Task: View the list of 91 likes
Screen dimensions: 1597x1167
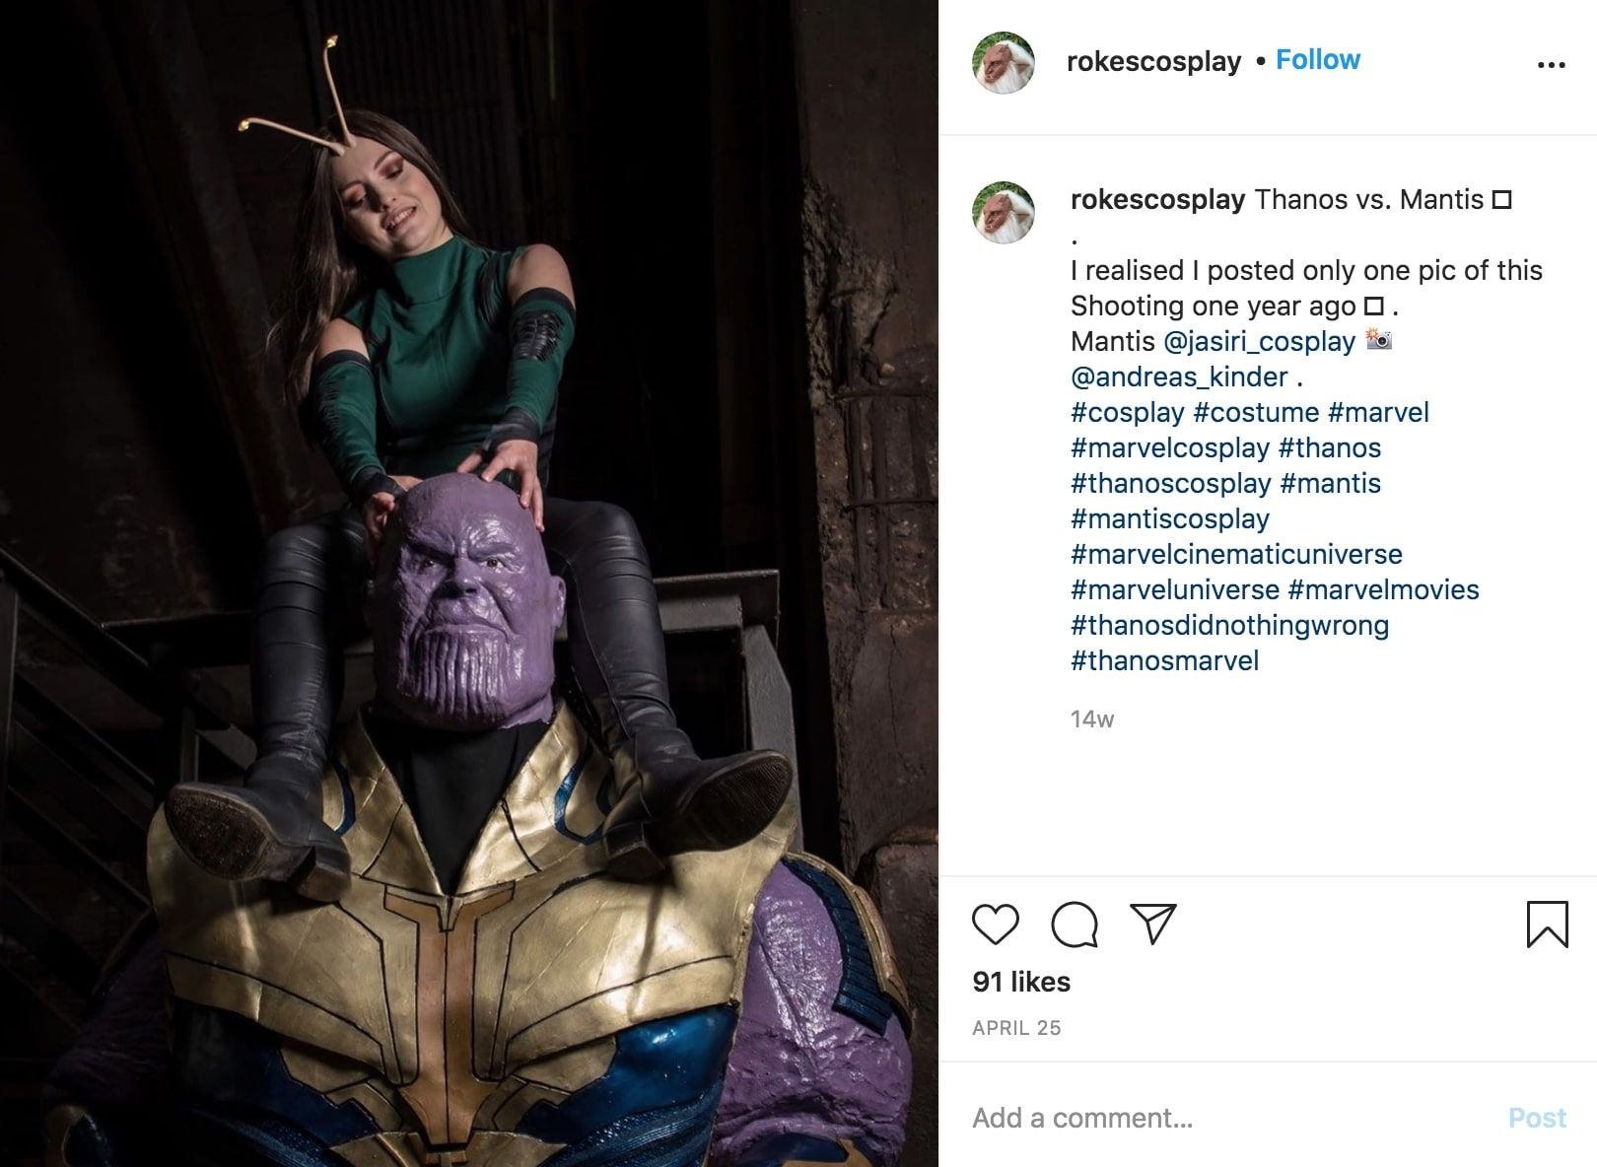Action: 1021,982
